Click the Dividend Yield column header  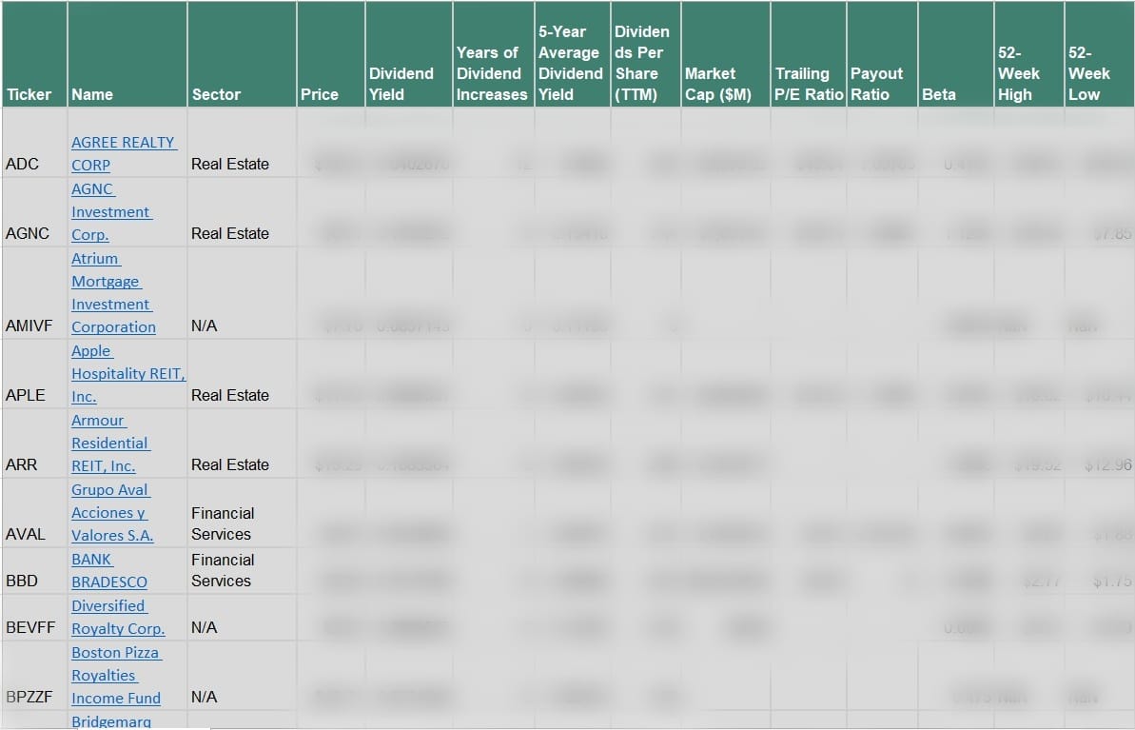pos(401,84)
